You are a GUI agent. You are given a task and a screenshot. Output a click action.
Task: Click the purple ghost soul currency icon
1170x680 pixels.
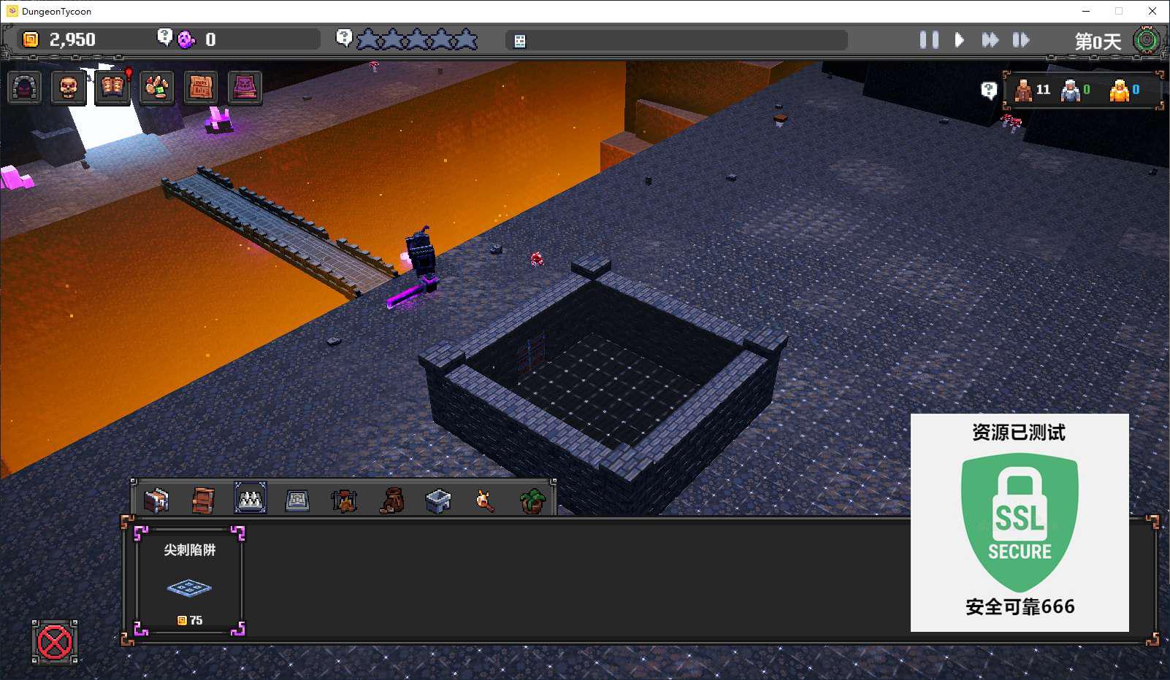coord(187,39)
